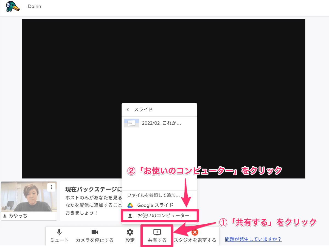Select the Google スライド drive icon
The height and width of the screenshot is (247, 329).
coord(130,205)
